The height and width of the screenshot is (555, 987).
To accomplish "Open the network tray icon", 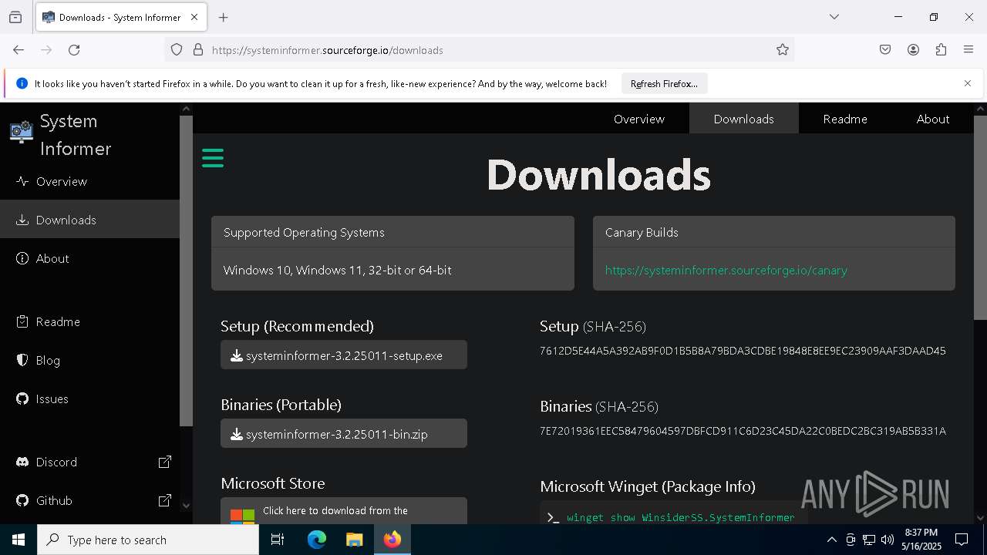I will pyautogui.click(x=869, y=540).
